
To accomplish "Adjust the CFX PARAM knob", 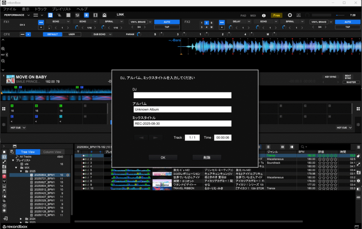I will point(139,34).
